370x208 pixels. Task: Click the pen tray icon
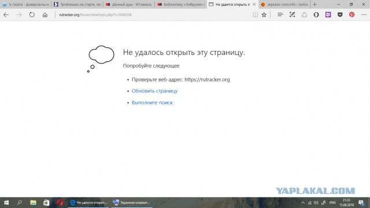(324, 203)
